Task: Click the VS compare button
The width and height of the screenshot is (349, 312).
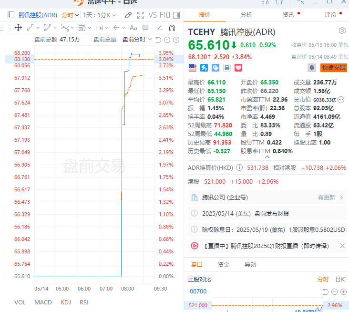Action: coord(153,15)
